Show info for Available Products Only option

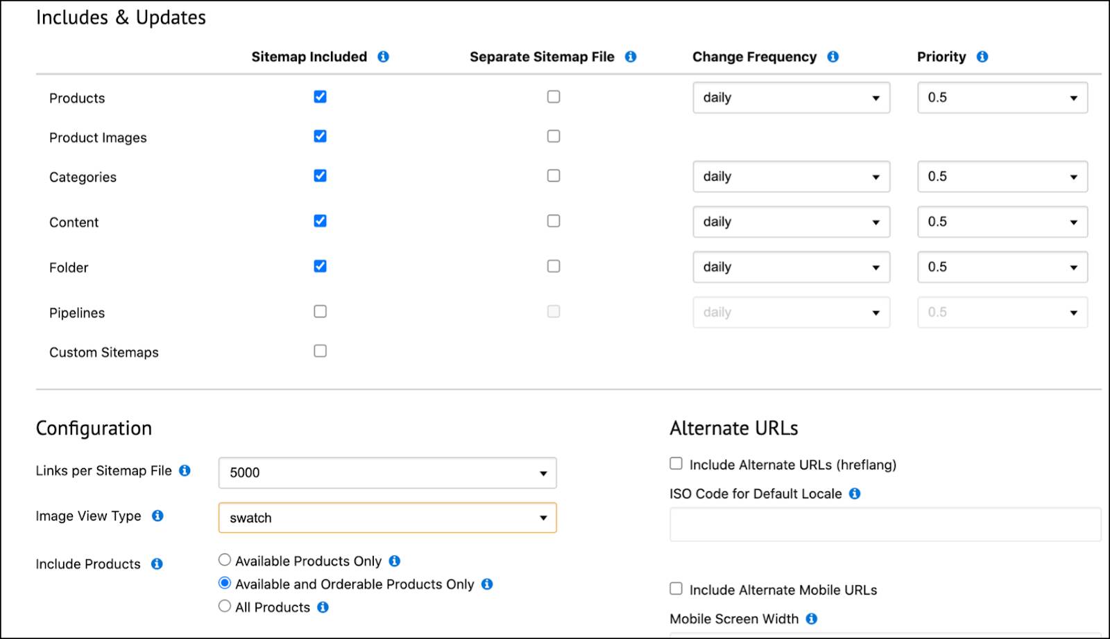pyautogui.click(x=395, y=561)
